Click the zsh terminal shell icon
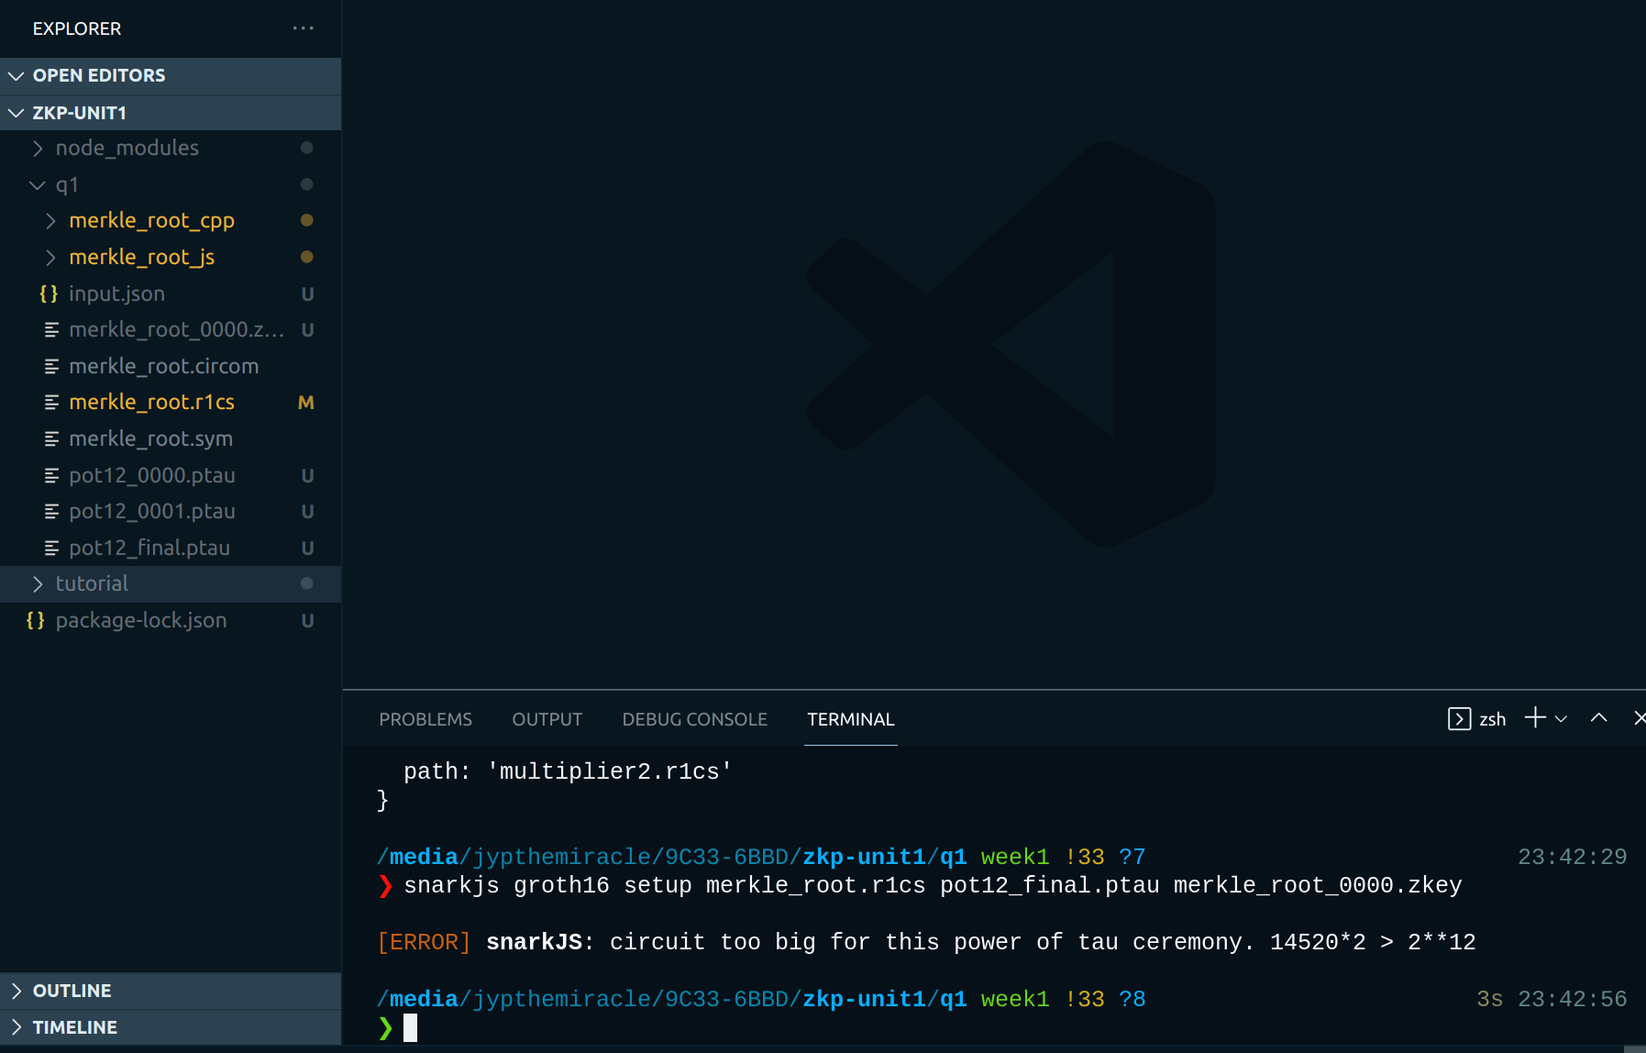This screenshot has height=1053, width=1646. [1460, 719]
